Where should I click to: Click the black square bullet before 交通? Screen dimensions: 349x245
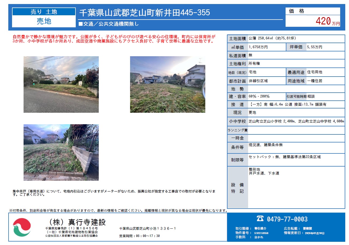(x=81, y=24)
